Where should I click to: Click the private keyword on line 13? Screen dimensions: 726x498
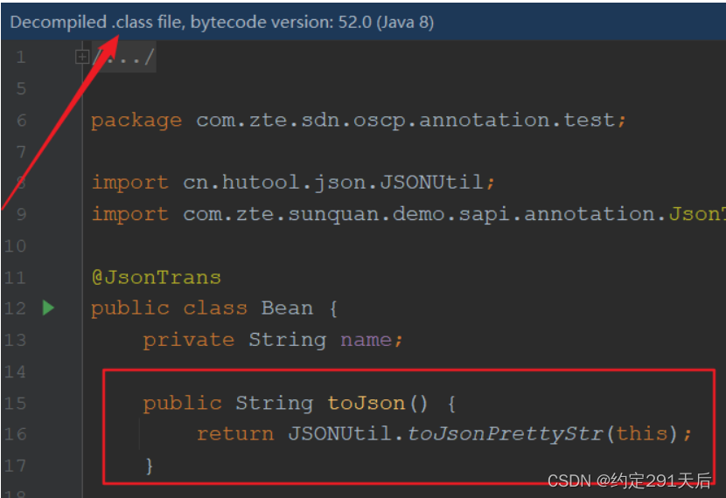(x=188, y=341)
